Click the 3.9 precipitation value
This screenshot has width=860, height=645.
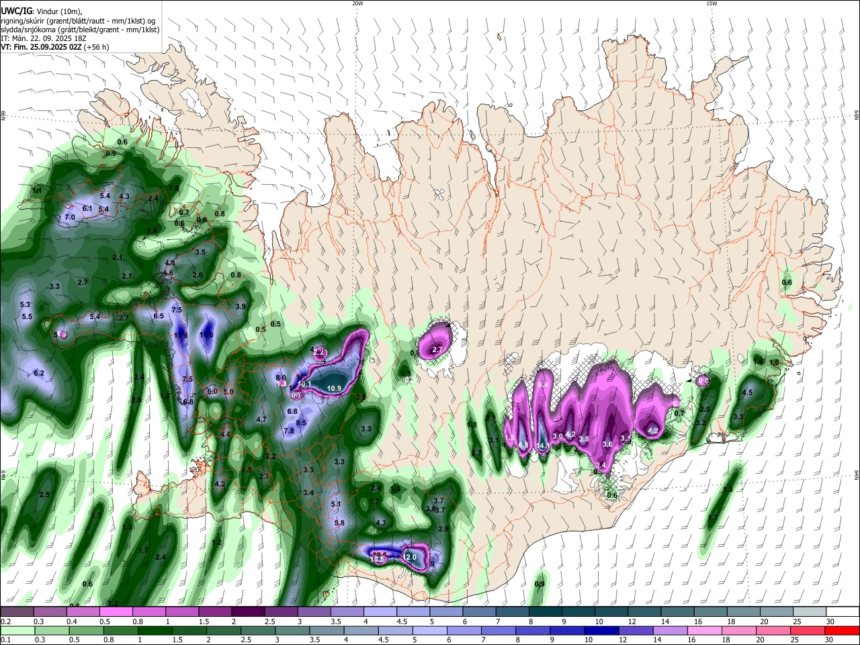click(241, 306)
